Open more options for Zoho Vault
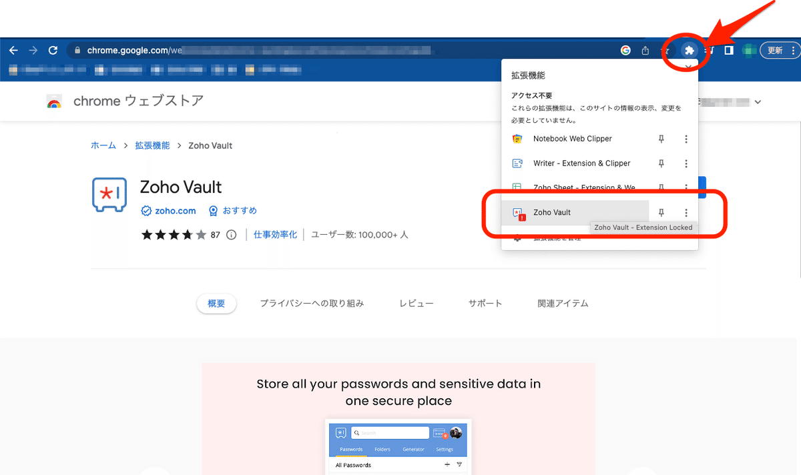 (x=686, y=212)
